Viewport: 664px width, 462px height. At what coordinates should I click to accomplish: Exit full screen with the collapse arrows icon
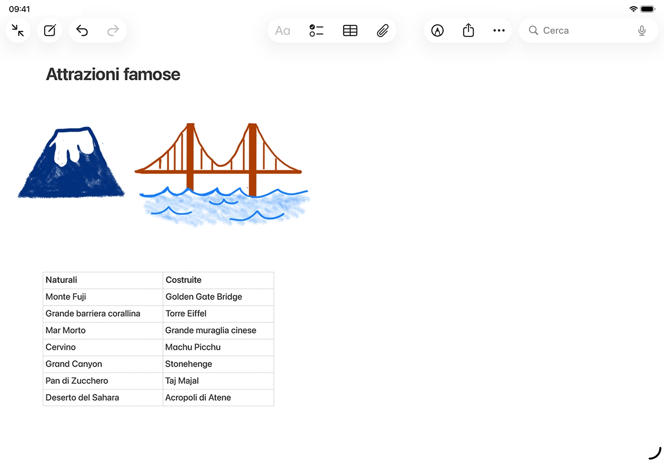[x=18, y=30]
